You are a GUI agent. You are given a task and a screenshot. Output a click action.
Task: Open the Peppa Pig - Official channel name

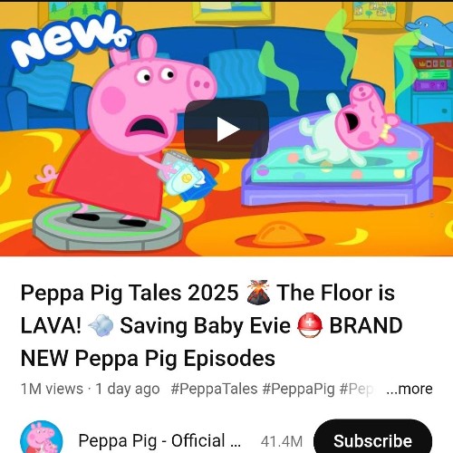[159, 441]
